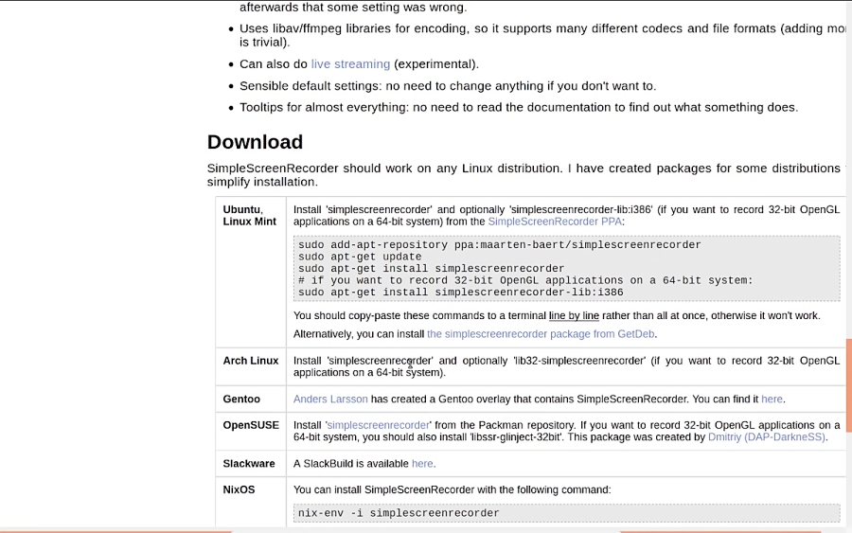Click the 'Gentoo' row label
The image size is (852, 533).
click(241, 400)
